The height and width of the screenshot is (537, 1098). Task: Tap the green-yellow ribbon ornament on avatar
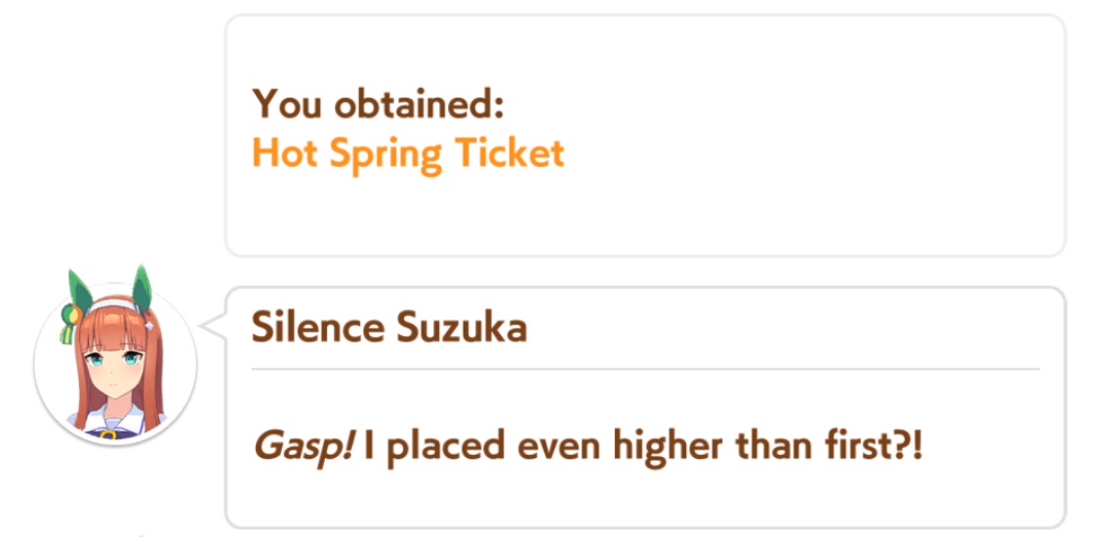(x=68, y=323)
